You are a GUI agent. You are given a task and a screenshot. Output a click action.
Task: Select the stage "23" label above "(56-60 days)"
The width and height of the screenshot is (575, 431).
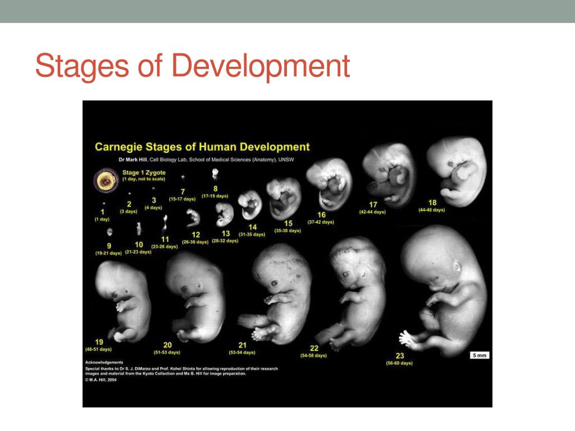click(400, 355)
